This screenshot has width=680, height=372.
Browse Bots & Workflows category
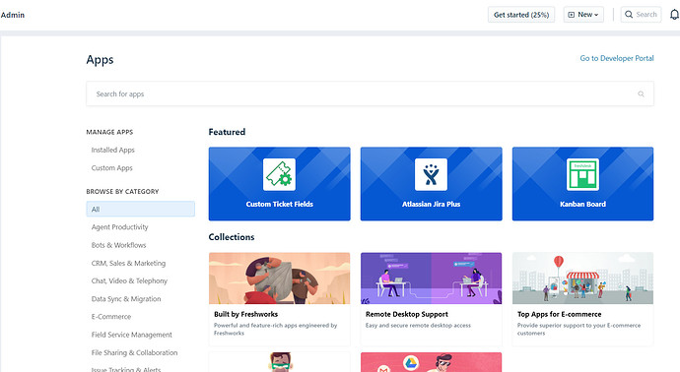point(119,245)
